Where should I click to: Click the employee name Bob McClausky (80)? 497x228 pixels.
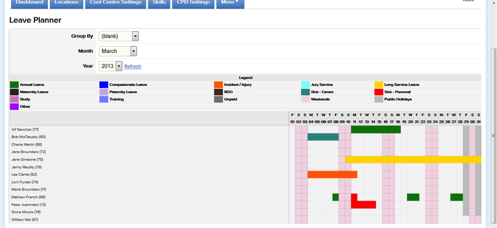tap(28, 137)
